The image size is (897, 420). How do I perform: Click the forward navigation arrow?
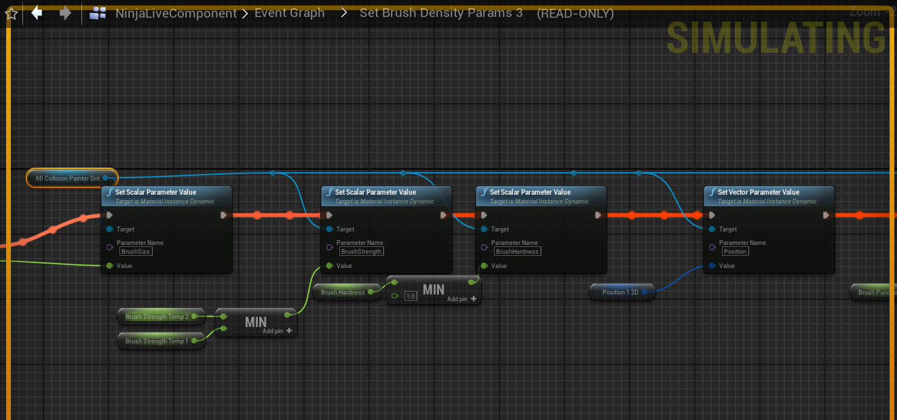65,13
